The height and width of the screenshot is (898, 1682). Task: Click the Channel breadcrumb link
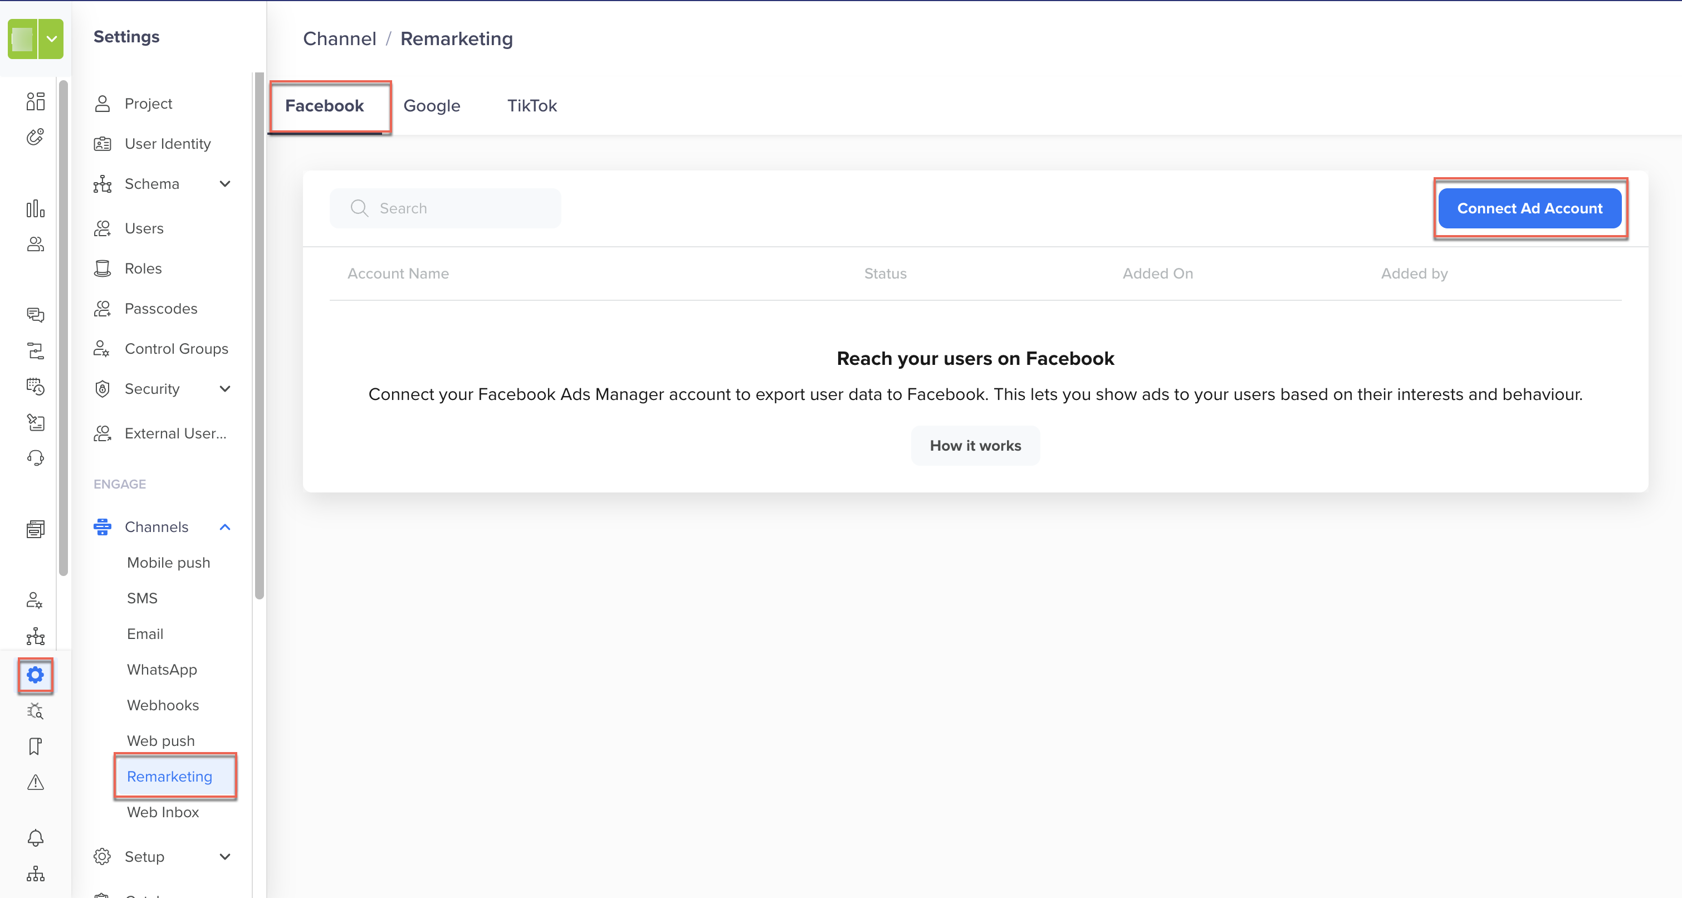pos(340,39)
